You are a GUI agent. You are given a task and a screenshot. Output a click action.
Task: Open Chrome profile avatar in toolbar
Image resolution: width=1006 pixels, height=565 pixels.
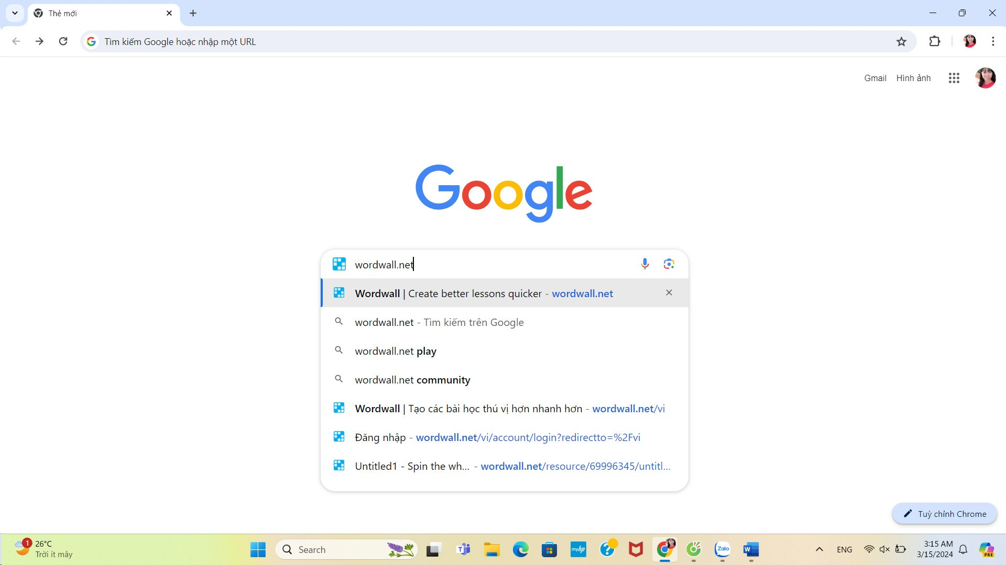(x=969, y=41)
